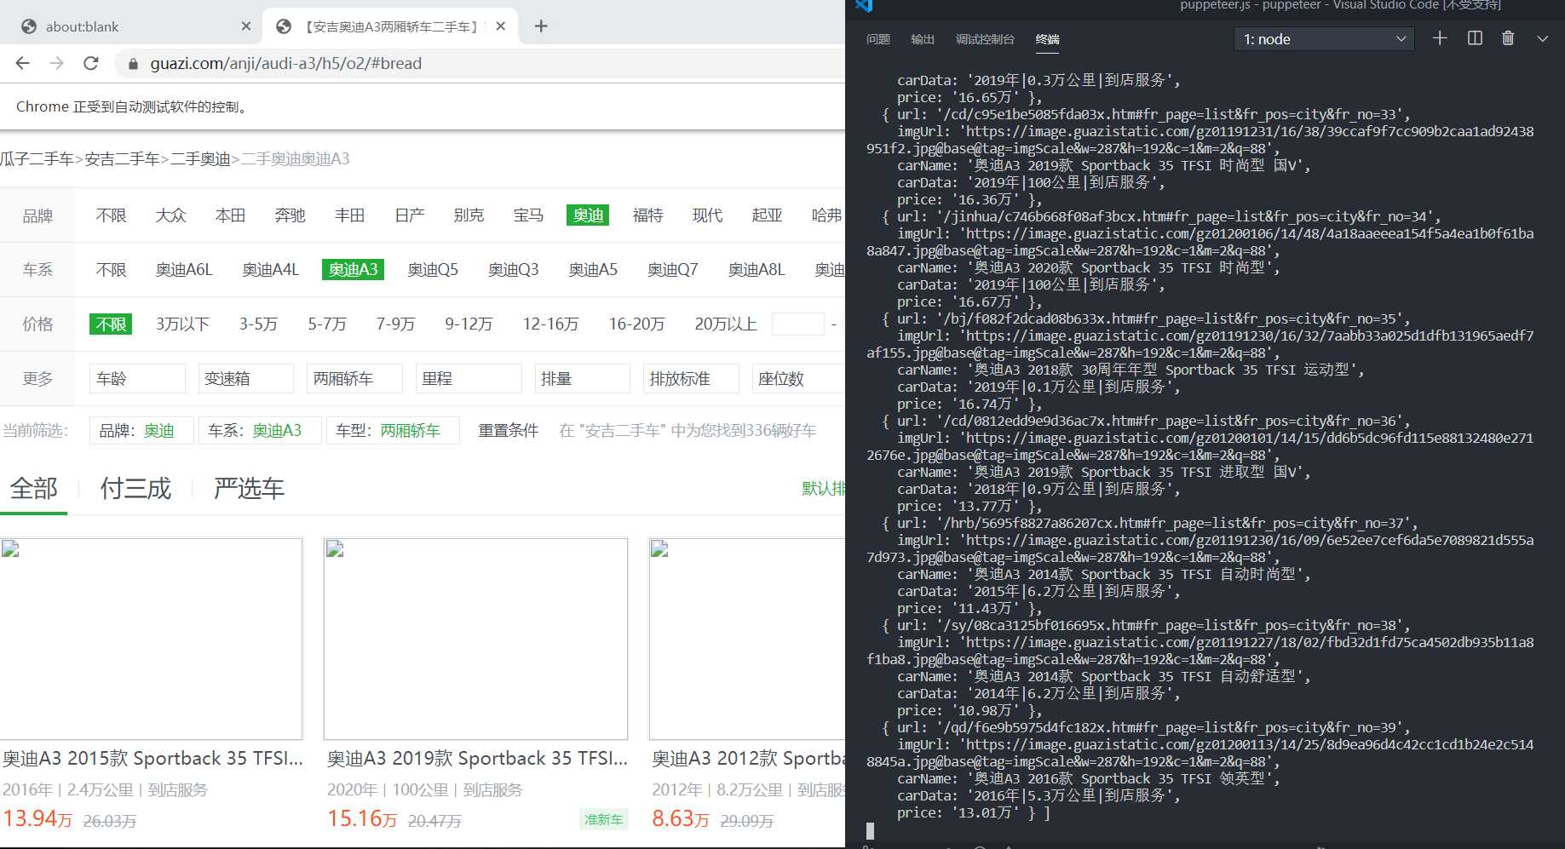Click the browser forward arrow
The image size is (1565, 849).
pos(56,63)
